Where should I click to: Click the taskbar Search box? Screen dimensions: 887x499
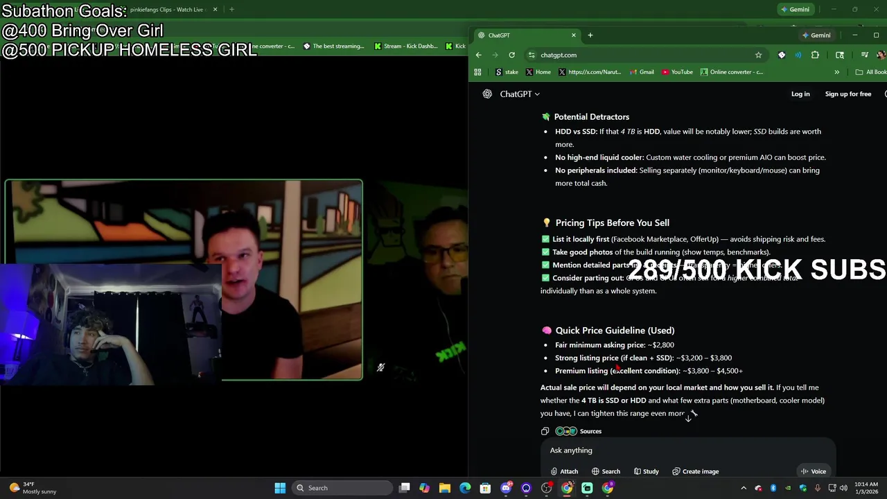(342, 488)
